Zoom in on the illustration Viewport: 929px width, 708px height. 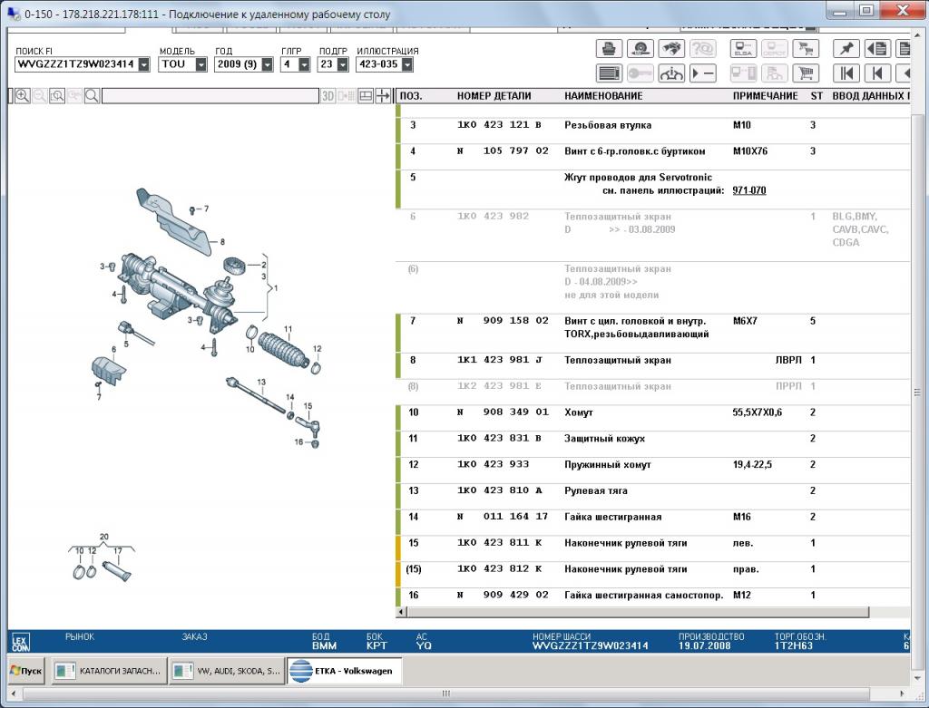pos(23,96)
